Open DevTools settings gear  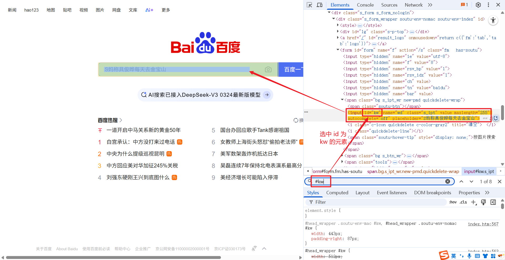click(x=478, y=5)
